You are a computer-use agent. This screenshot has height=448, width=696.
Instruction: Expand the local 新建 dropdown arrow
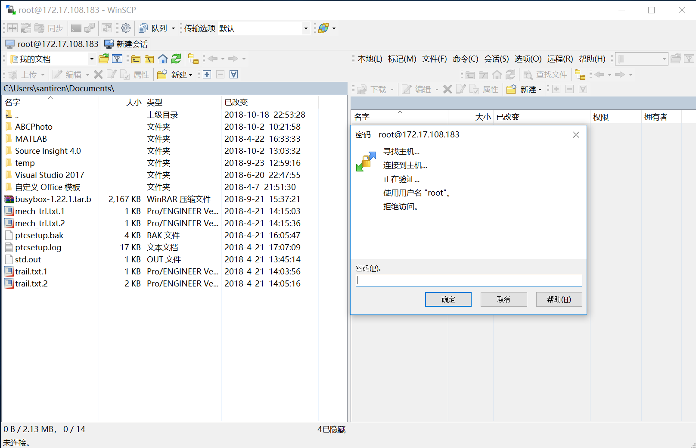[x=190, y=75]
